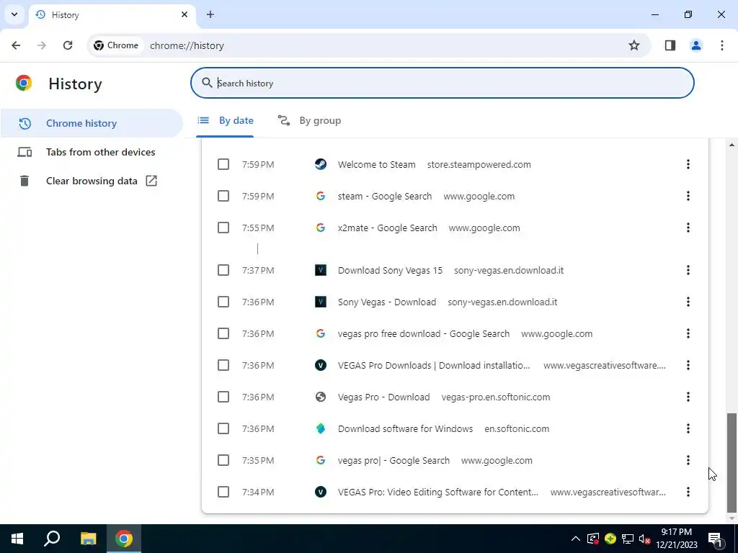Open x2mate - Google Search history link

click(x=387, y=228)
